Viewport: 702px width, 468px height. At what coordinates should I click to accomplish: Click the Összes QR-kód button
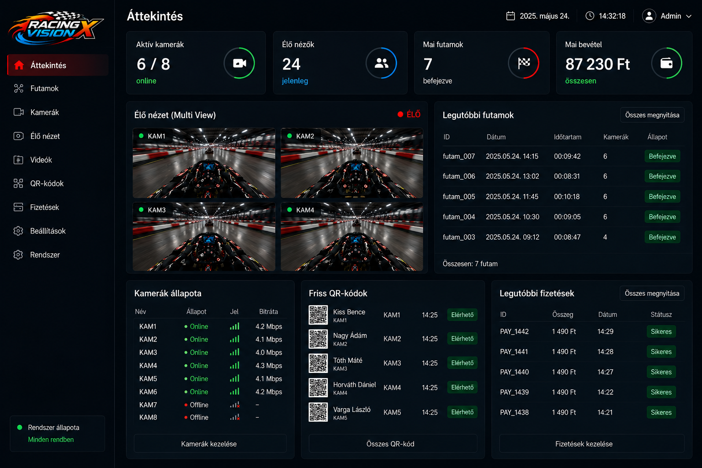click(393, 444)
